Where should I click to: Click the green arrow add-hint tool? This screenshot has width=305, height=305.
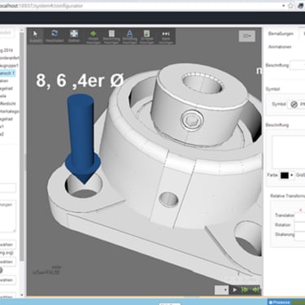click(x=94, y=37)
